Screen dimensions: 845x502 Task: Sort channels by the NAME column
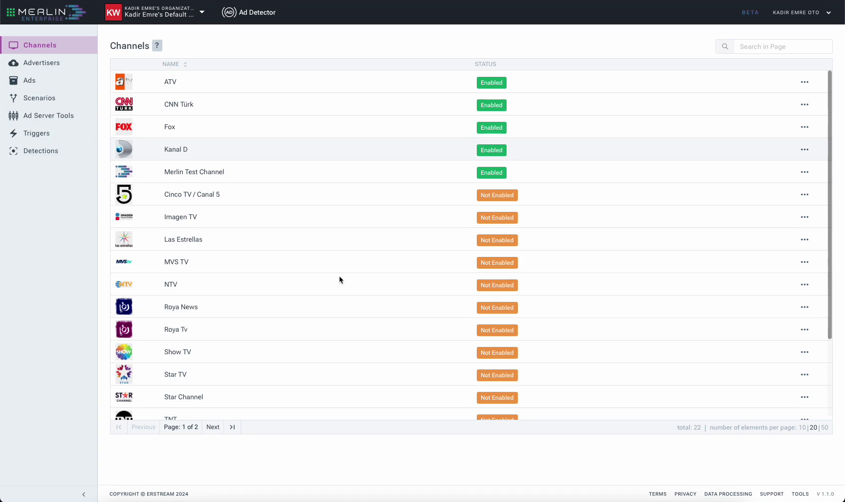pyautogui.click(x=175, y=64)
